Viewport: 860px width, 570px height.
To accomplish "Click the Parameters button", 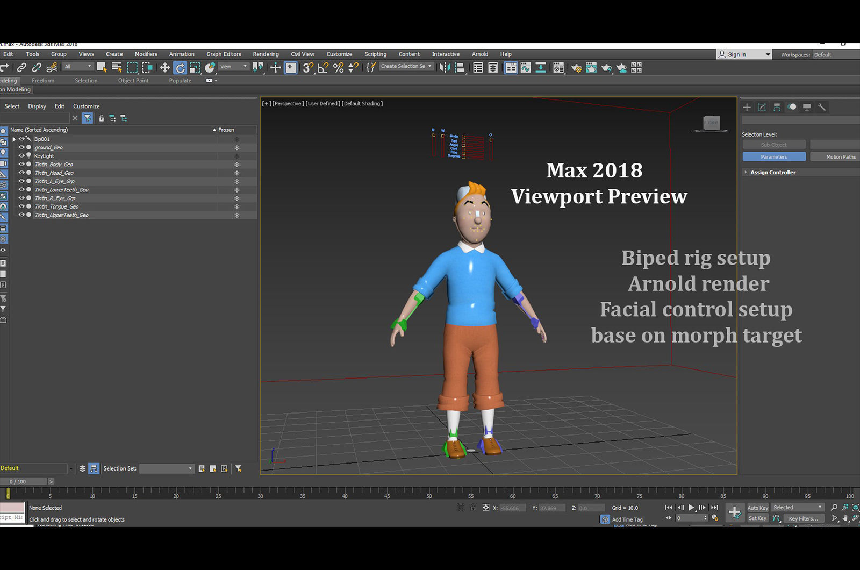I will point(774,156).
